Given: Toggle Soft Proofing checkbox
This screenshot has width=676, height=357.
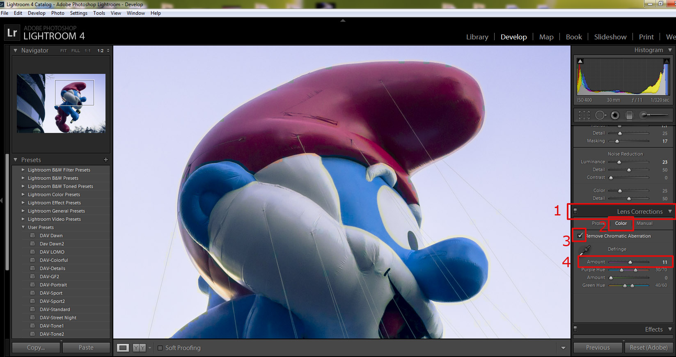Looking at the screenshot, I should pyautogui.click(x=160, y=348).
